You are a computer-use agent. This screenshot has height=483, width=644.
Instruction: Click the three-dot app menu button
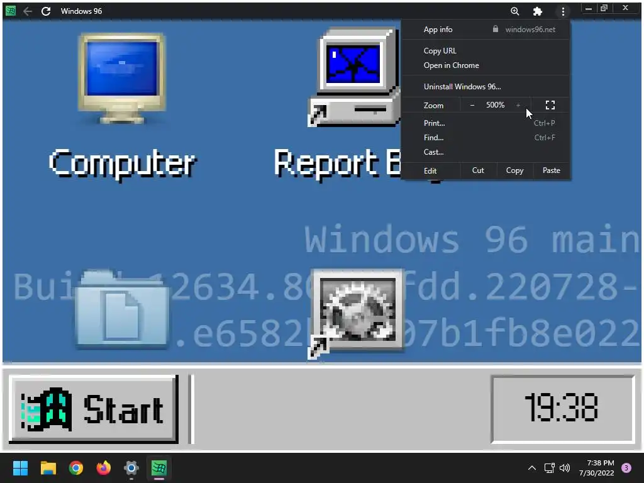(x=563, y=11)
